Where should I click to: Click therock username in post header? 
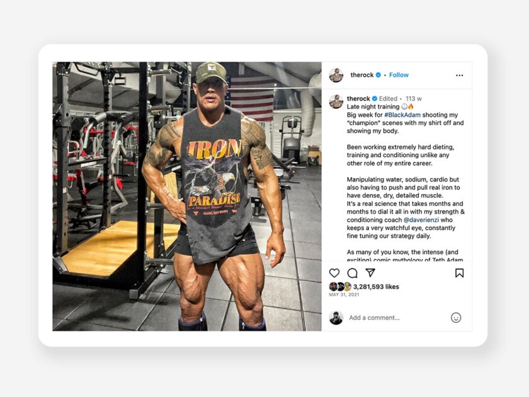[x=361, y=75]
